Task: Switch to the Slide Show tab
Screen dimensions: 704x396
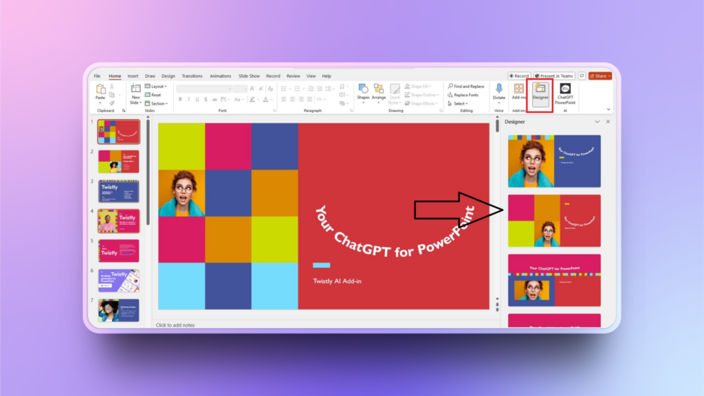Action: pyautogui.click(x=249, y=76)
